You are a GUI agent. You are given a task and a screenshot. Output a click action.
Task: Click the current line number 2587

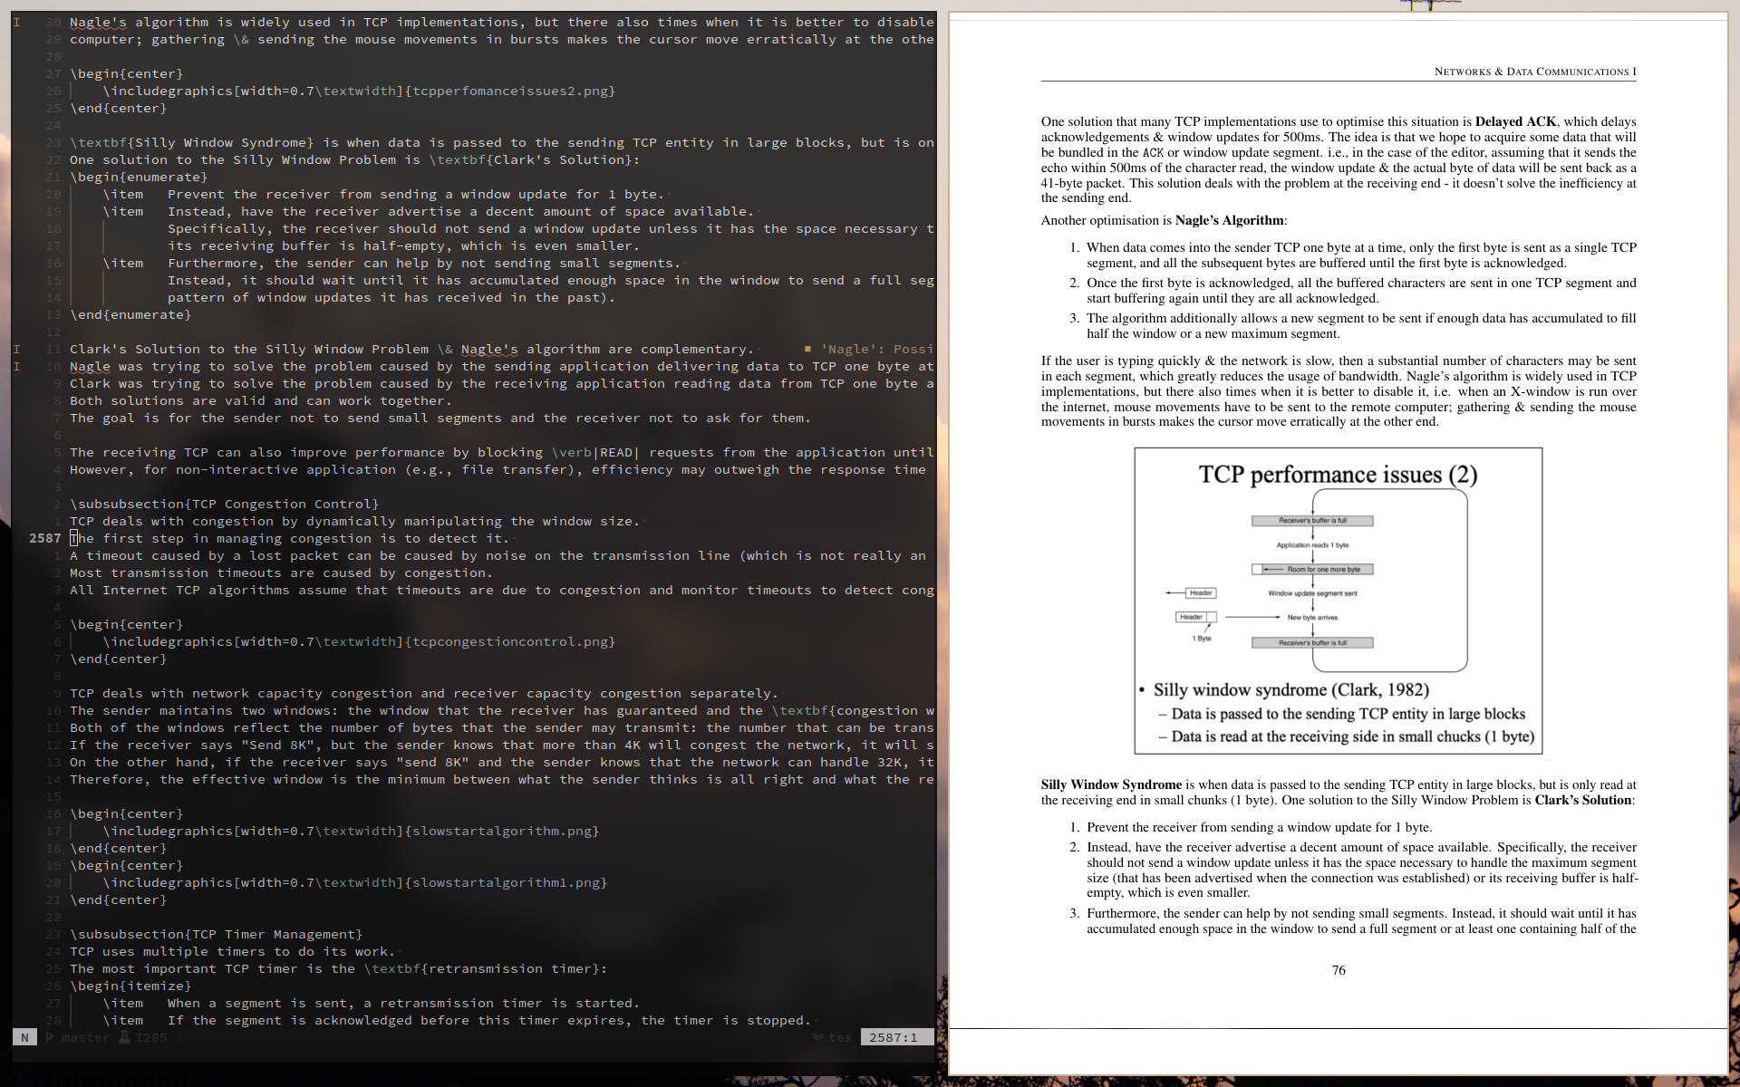[x=44, y=538]
